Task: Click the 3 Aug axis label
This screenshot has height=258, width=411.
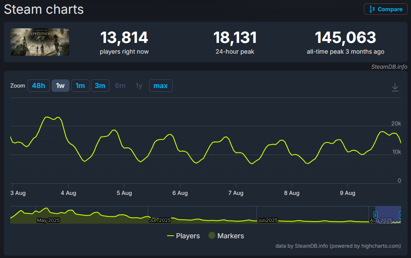Action: [x=18, y=193]
